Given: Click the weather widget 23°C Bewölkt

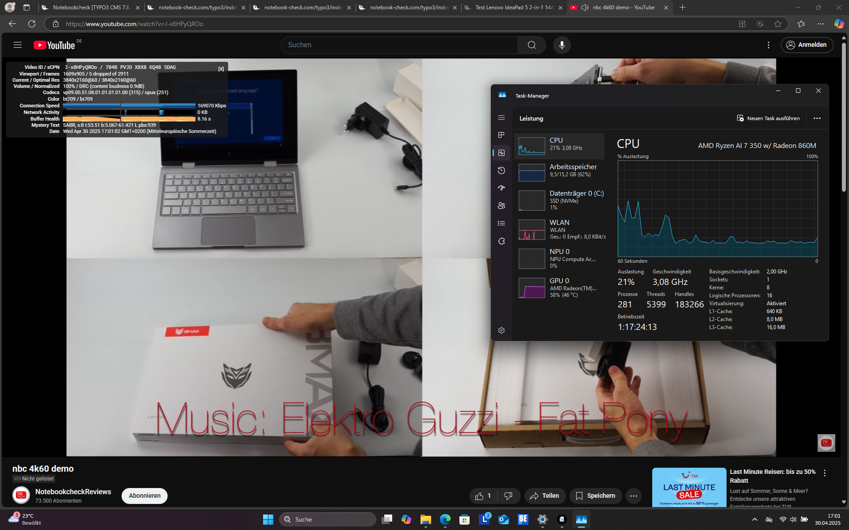Looking at the screenshot, I should coord(26,519).
